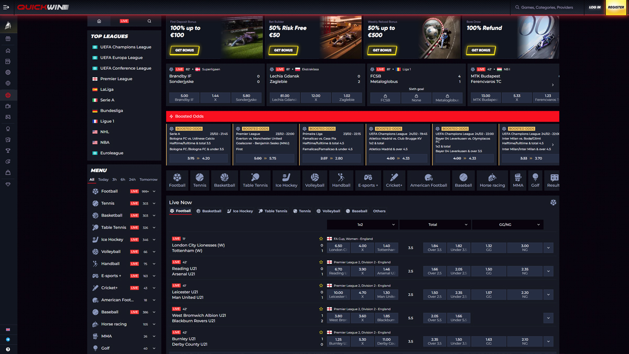Click the home icon above Top Leagues
The height and width of the screenshot is (354, 629).
(99, 21)
